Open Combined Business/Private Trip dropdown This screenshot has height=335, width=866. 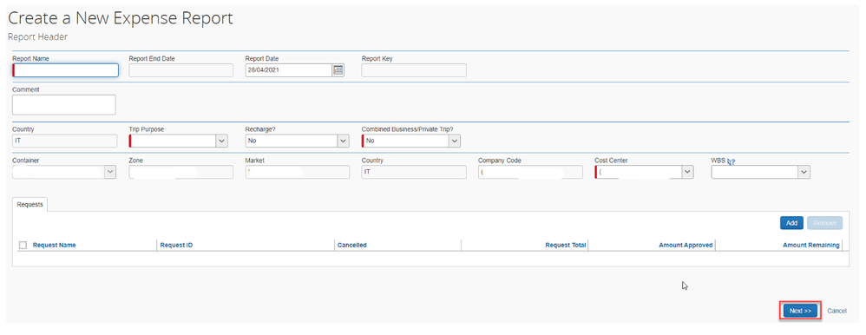tap(454, 141)
